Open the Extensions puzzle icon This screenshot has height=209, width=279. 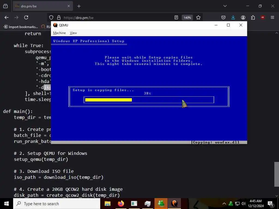253,17
